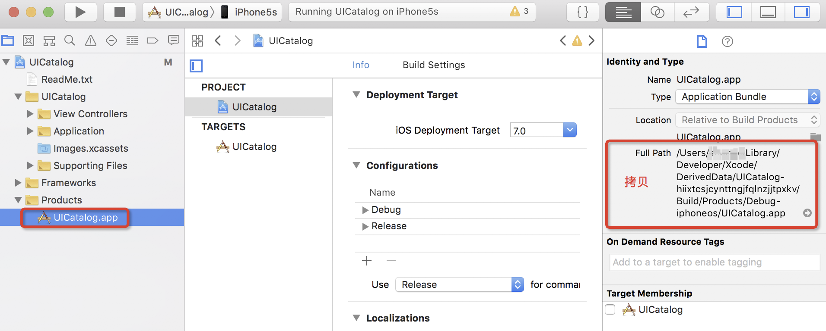Switch to the Build Settings tab

[434, 65]
